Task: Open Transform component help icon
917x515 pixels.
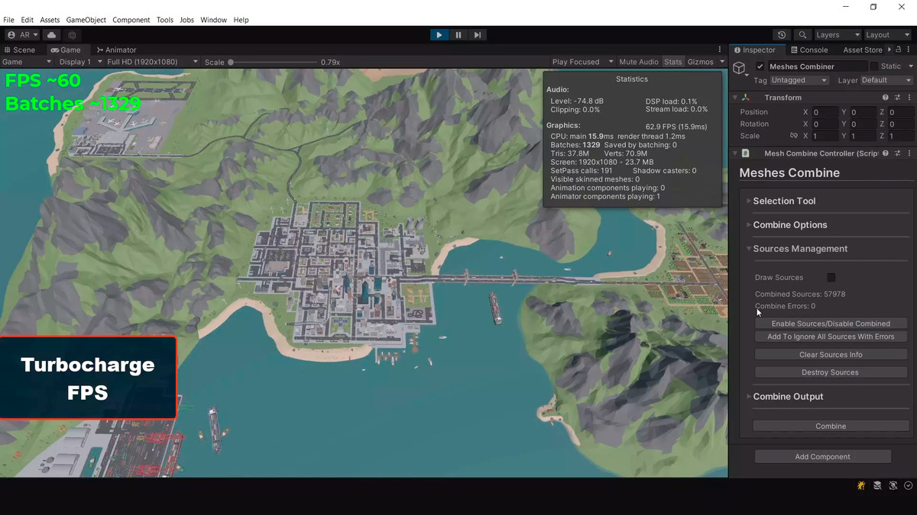Action: tap(886, 98)
